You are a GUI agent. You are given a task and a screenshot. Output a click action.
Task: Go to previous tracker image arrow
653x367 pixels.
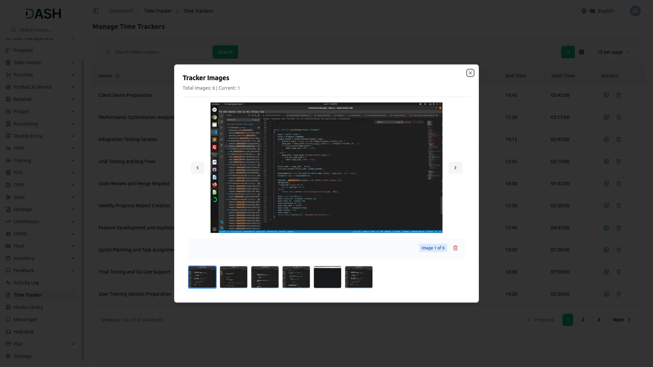coord(197,168)
